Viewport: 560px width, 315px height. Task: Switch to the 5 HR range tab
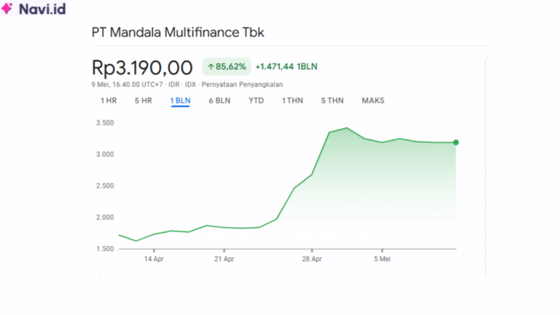click(143, 101)
